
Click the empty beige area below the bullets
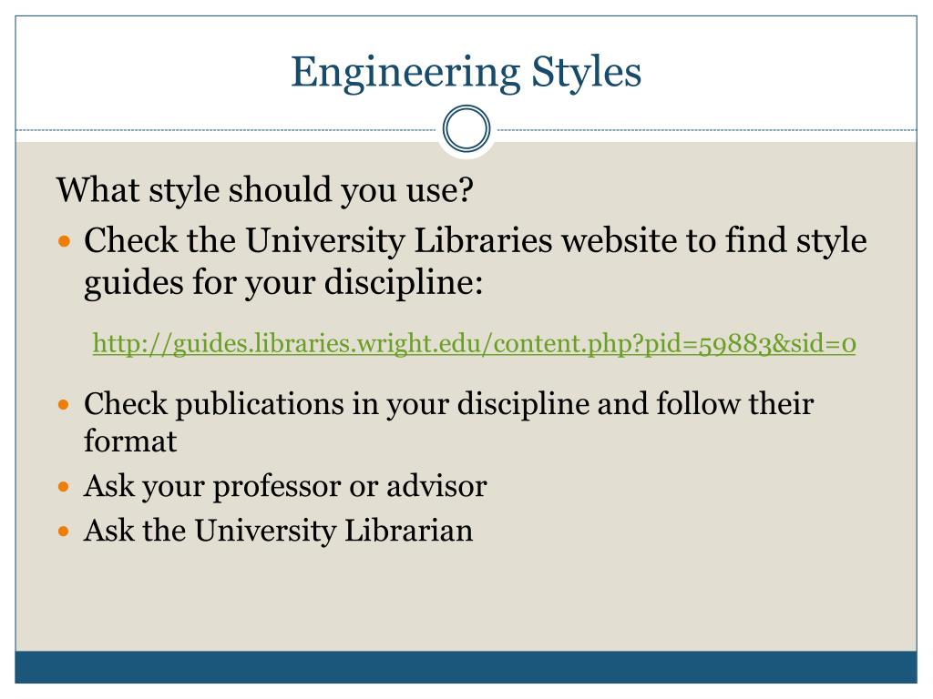pyautogui.click(x=466, y=601)
